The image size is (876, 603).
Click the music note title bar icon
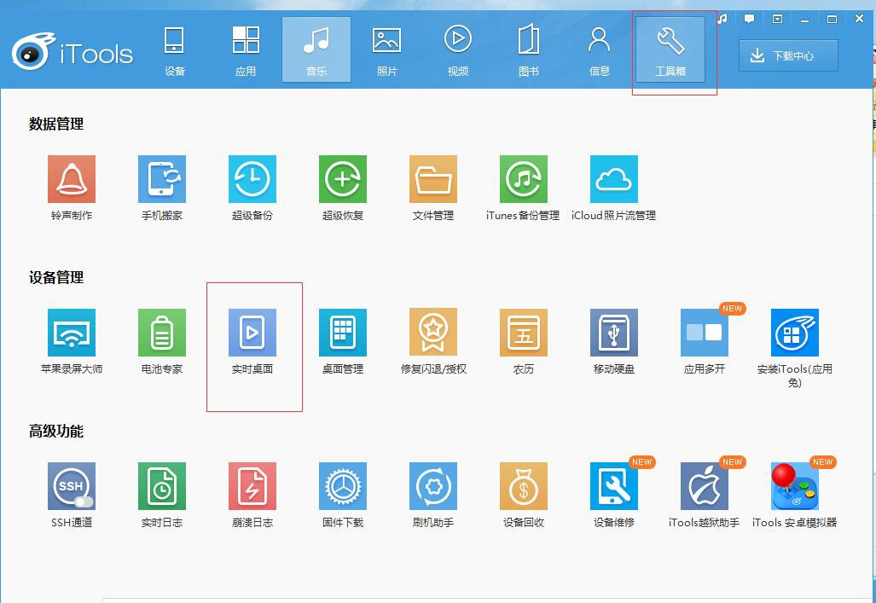click(722, 19)
